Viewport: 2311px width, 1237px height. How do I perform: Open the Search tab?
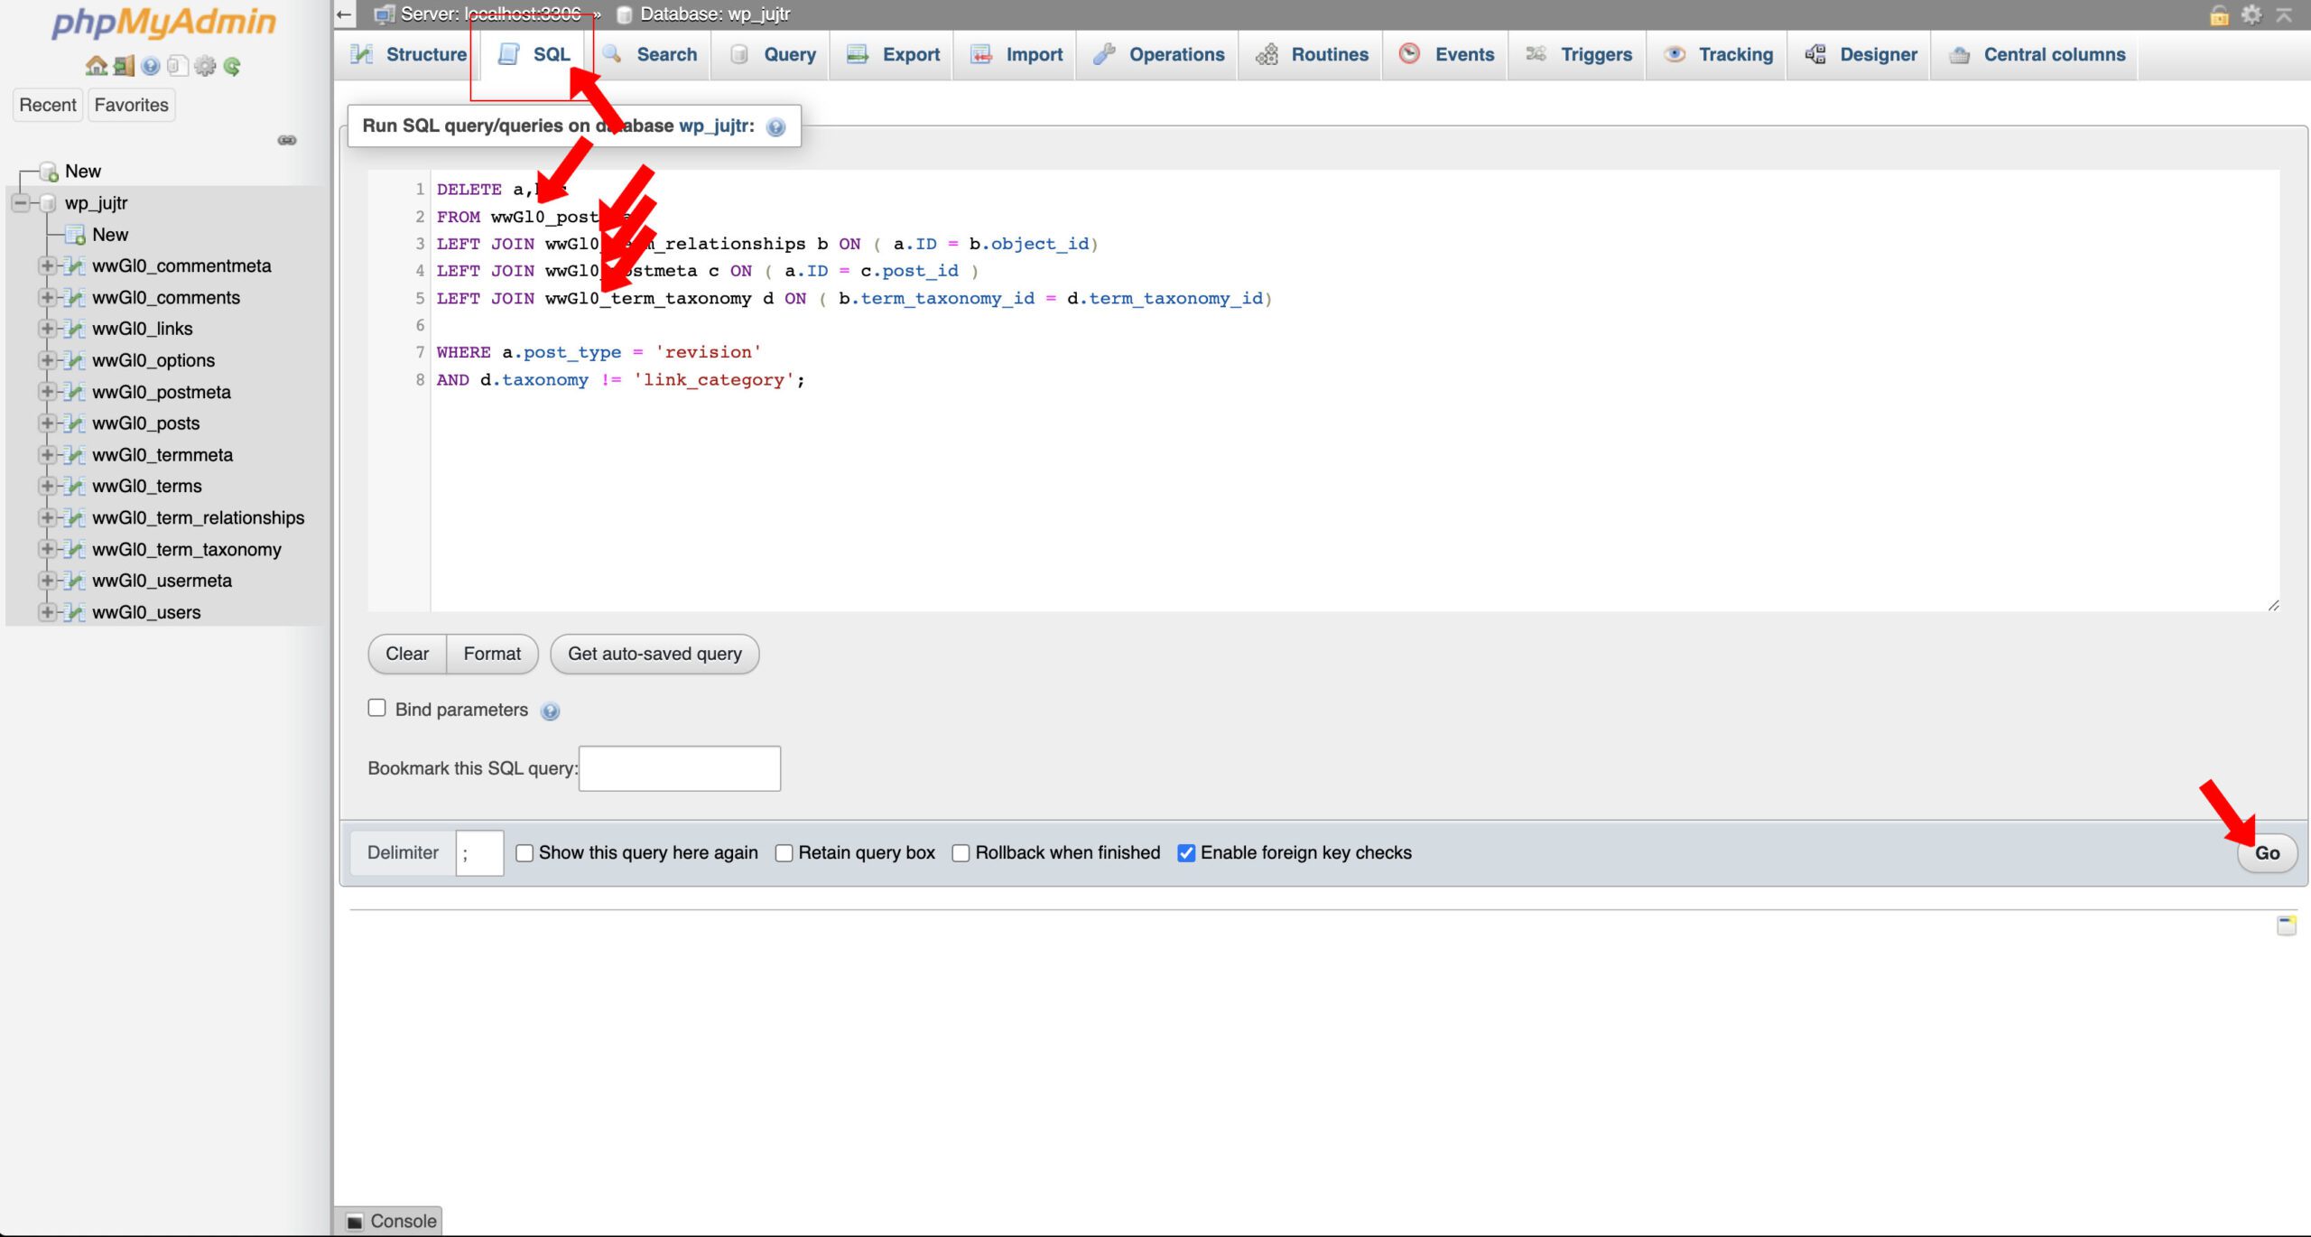tap(650, 55)
